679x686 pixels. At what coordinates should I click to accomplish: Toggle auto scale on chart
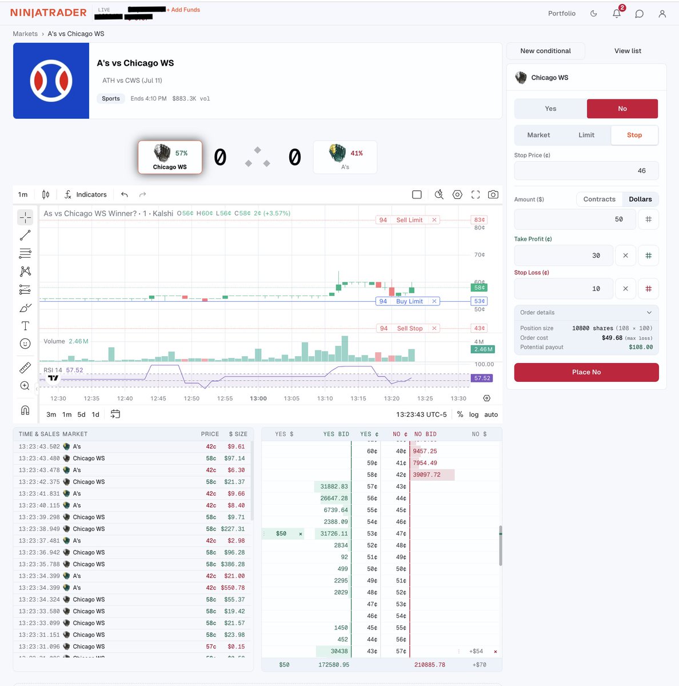(491, 414)
